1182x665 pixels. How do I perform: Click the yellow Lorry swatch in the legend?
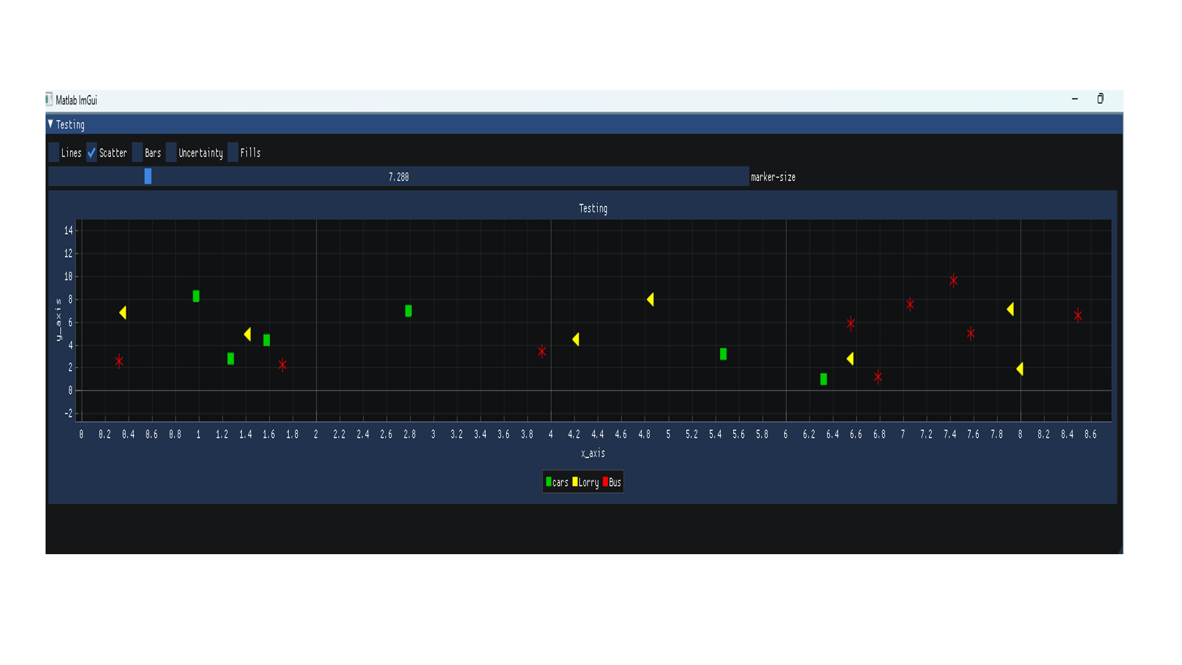[576, 482]
